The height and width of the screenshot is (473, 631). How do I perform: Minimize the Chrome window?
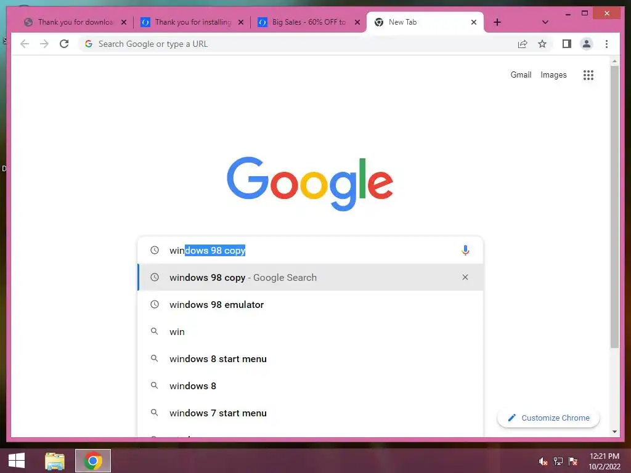pos(568,14)
